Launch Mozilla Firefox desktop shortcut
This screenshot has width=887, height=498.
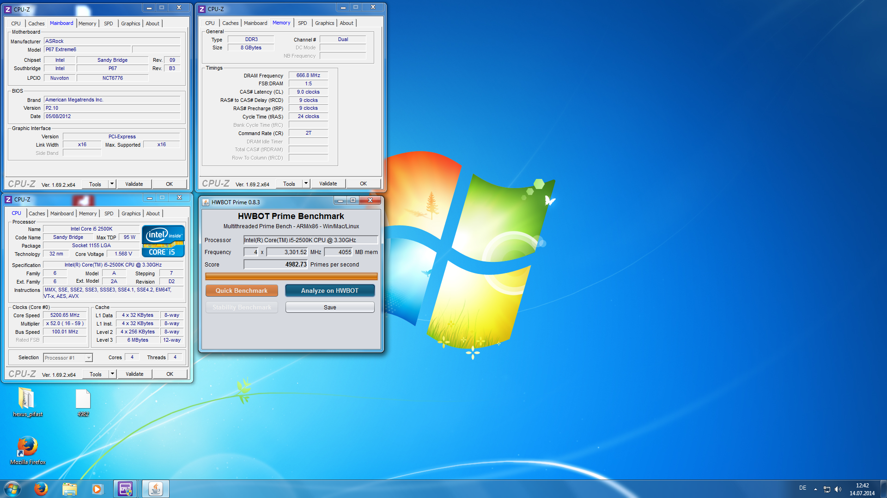pos(28,450)
